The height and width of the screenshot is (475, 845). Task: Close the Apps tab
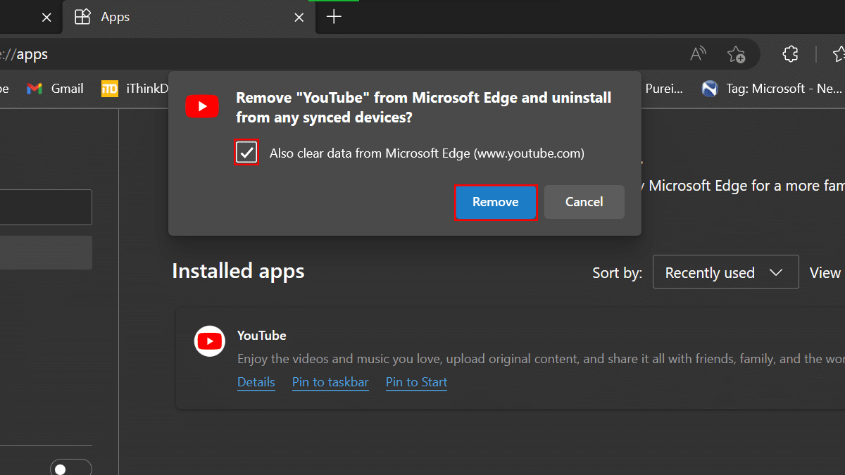299,18
